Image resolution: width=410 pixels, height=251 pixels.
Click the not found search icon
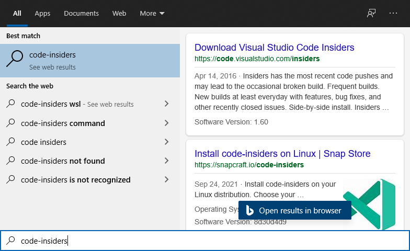click(x=10, y=160)
